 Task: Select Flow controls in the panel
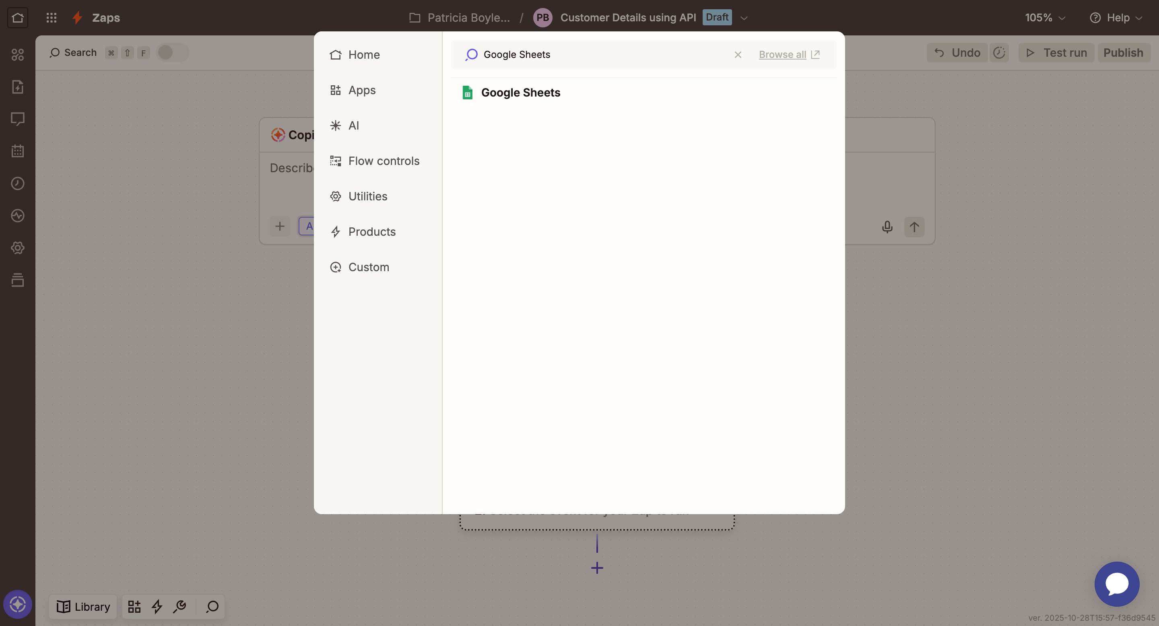(384, 161)
